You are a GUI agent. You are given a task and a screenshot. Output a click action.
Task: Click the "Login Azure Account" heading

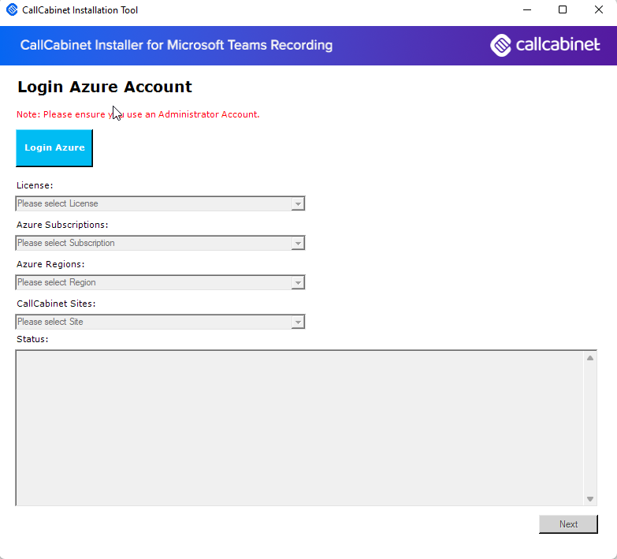pos(105,87)
